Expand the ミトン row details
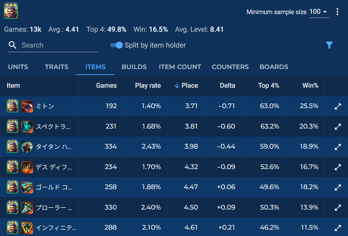Screen dimensions: 348x236 pos(338,106)
